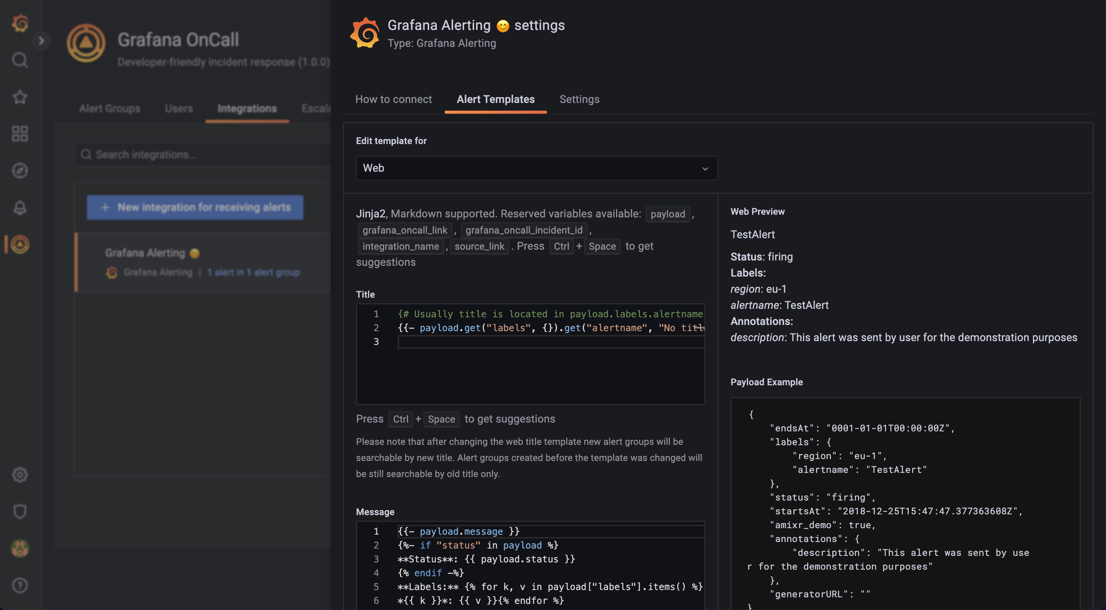The width and height of the screenshot is (1106, 610).
Task: Open the starred Favorites sidebar icon
Action: click(20, 97)
